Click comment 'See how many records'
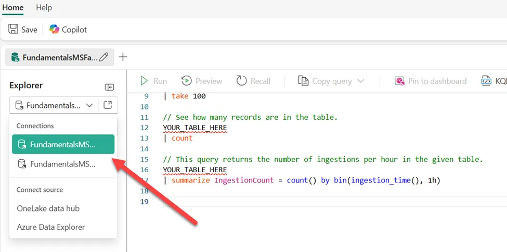Image resolution: width=507 pixels, height=252 pixels. [x=250, y=117]
